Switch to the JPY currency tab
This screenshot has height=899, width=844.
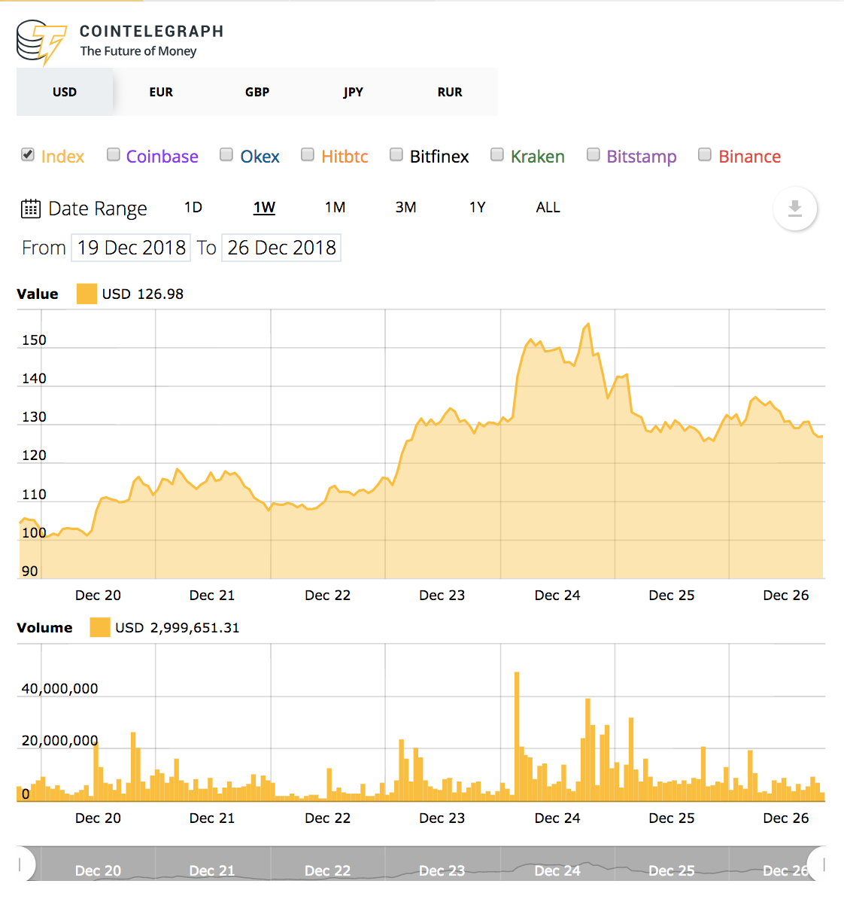pos(354,92)
